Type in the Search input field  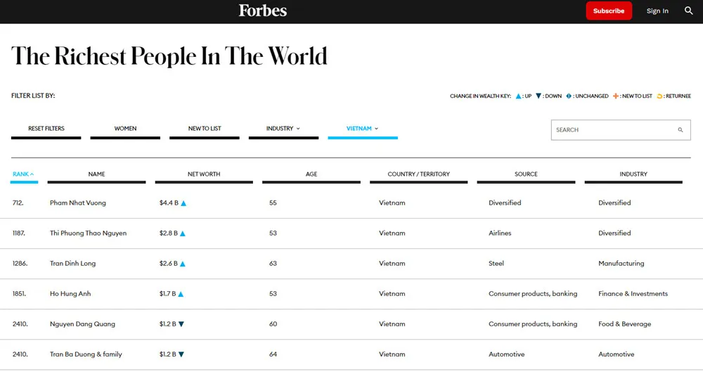coord(612,130)
